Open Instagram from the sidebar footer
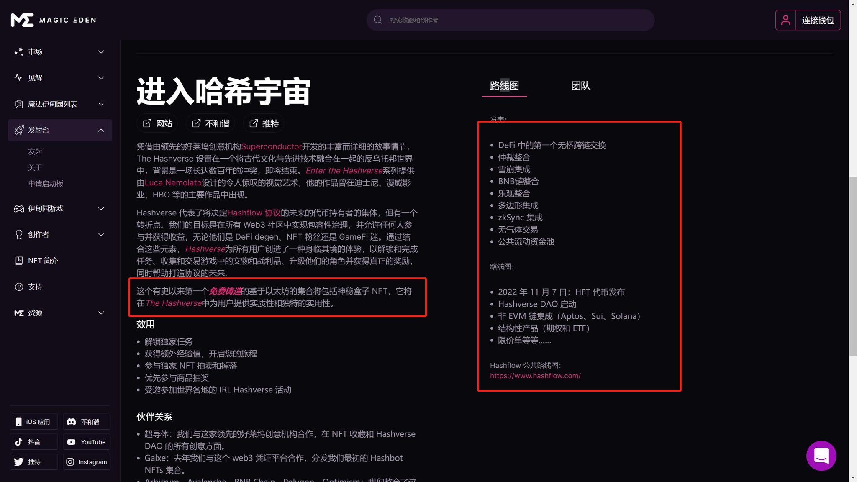This screenshot has height=482, width=857. pos(87,461)
